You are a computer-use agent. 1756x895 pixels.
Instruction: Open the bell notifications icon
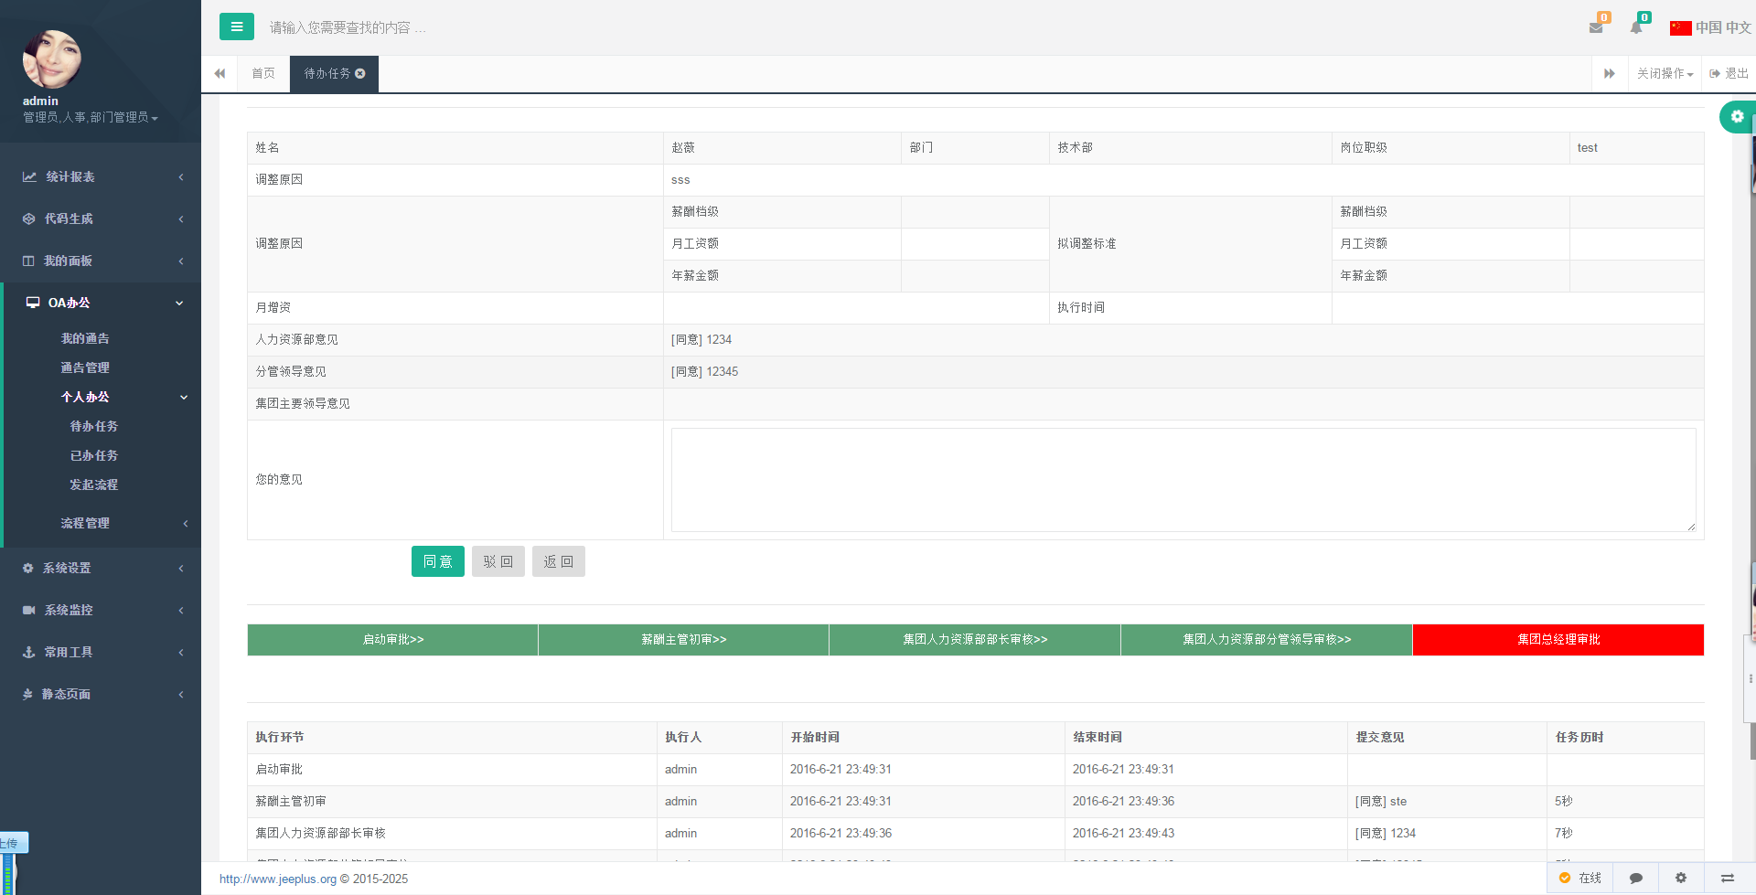tap(1636, 27)
